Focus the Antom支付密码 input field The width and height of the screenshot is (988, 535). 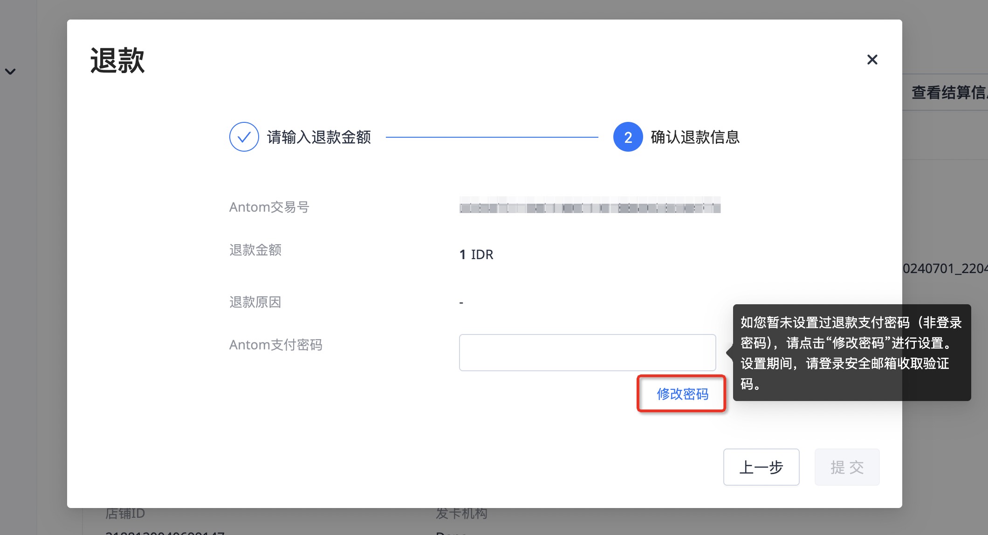[x=587, y=352]
